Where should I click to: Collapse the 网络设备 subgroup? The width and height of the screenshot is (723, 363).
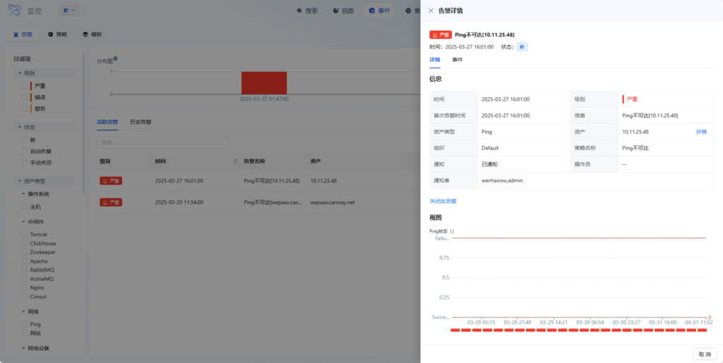click(23, 348)
